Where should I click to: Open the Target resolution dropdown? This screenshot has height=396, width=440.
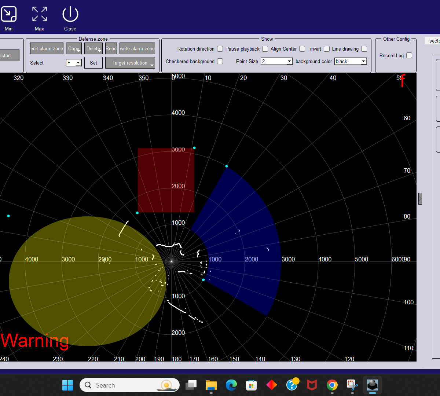(130, 63)
